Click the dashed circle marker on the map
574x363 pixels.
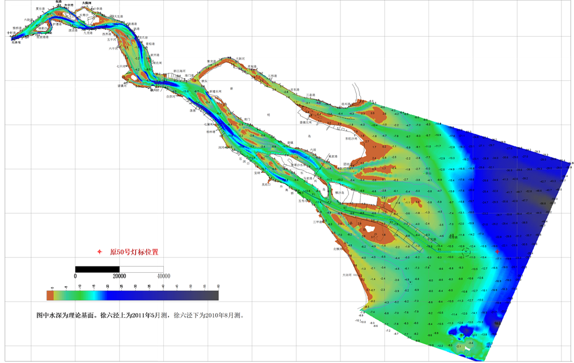[x=466, y=251]
